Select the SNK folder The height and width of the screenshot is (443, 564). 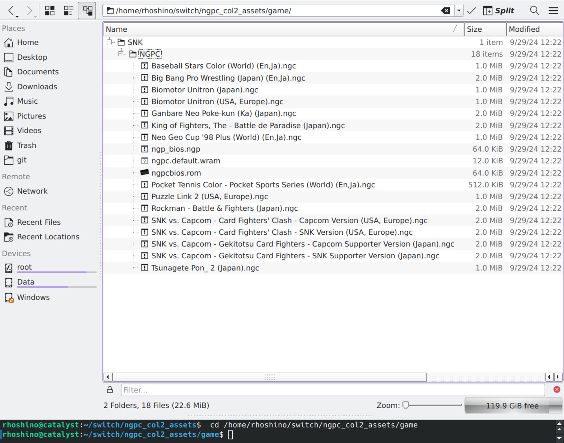[135, 42]
